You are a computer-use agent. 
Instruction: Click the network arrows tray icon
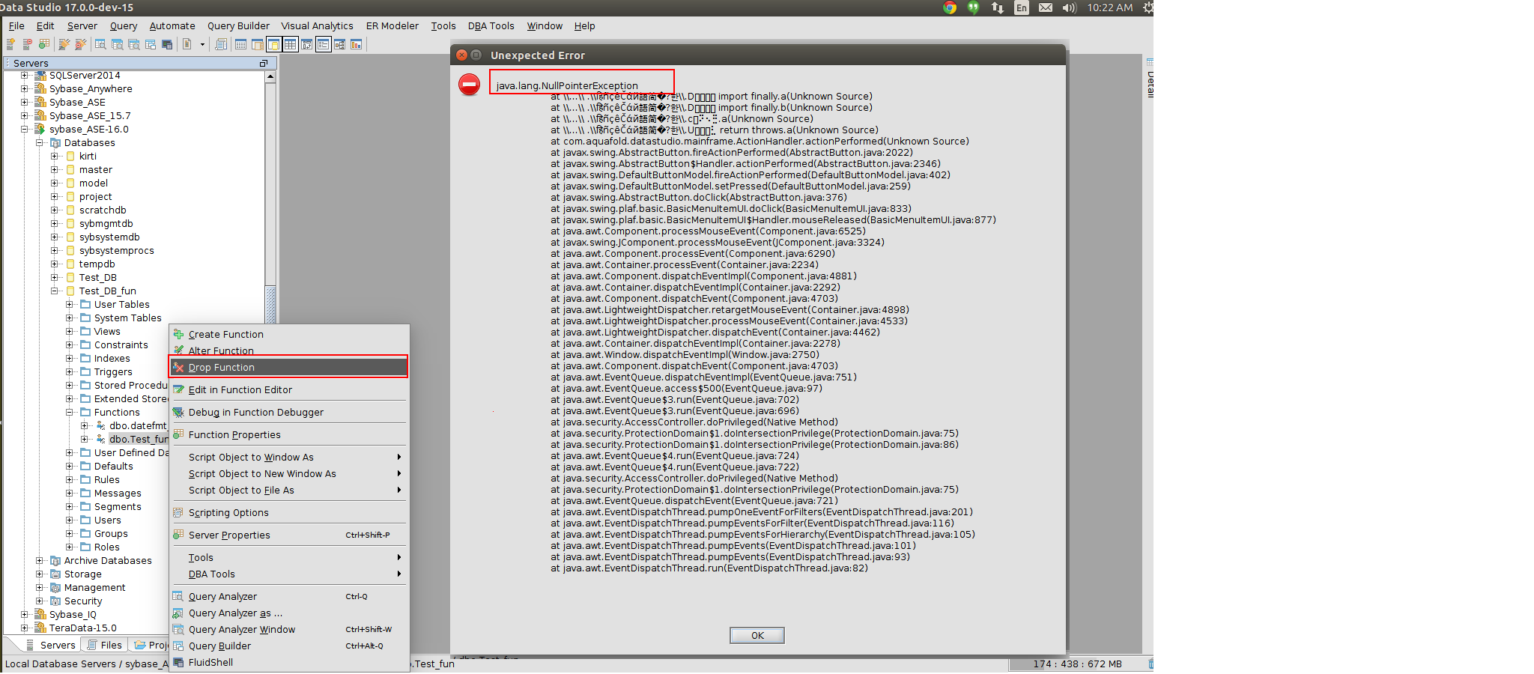pyautogui.click(x=997, y=7)
